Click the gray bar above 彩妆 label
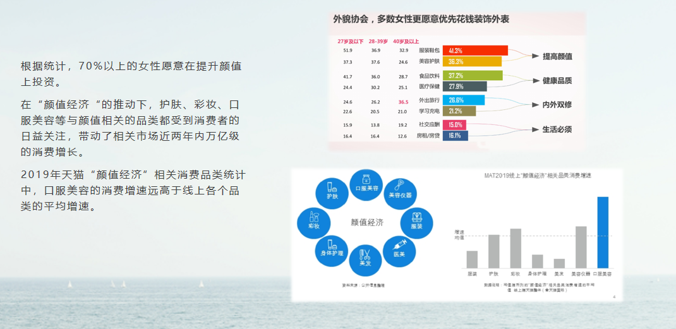Image resolution: width=676 pixels, height=329 pixels. (516, 248)
